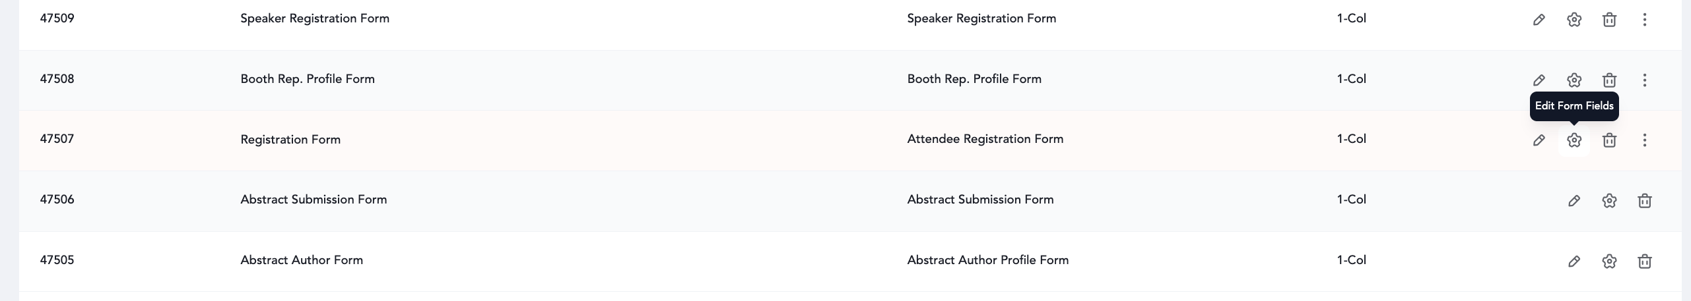This screenshot has width=1691, height=301.
Task: Edit the Abstract Submission Form
Action: [1574, 201]
